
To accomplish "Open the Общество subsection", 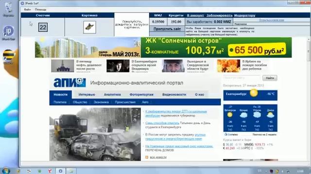I will [x=80, y=102].
